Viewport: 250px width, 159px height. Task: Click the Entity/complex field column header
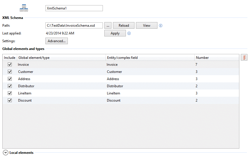pos(149,58)
